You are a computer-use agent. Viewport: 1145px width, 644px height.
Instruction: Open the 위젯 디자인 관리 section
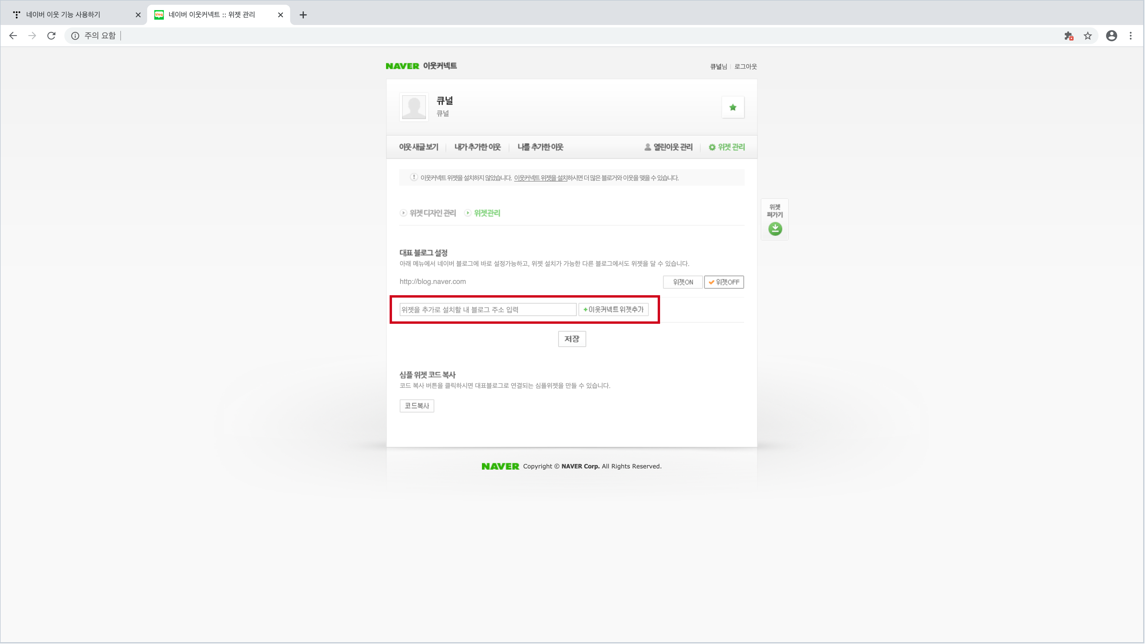pos(432,213)
